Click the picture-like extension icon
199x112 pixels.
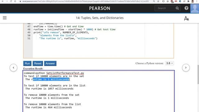(x=184, y=1)
